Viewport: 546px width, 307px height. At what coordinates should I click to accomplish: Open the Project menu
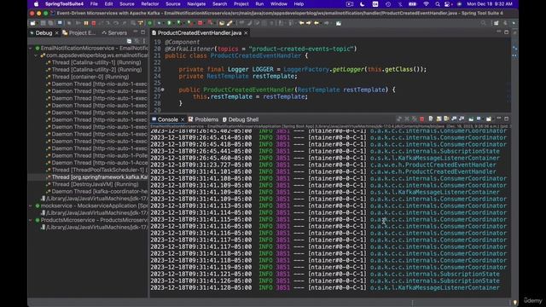(241, 4)
